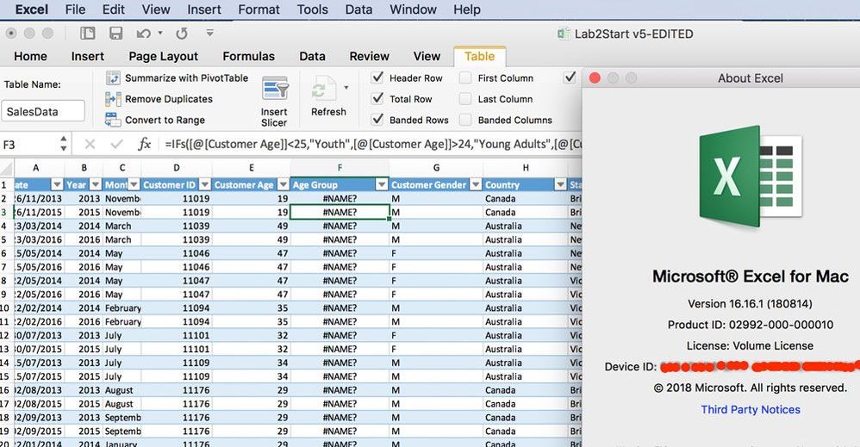Select the Country cell in row 16
Screen dimensions: 860x447
point(526,390)
